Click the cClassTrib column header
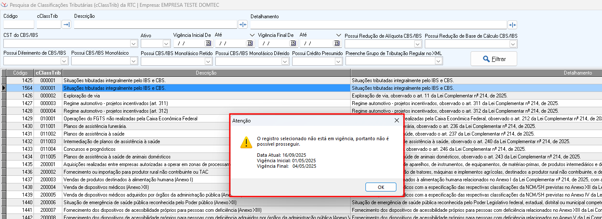The image size is (602, 219). coord(48,73)
